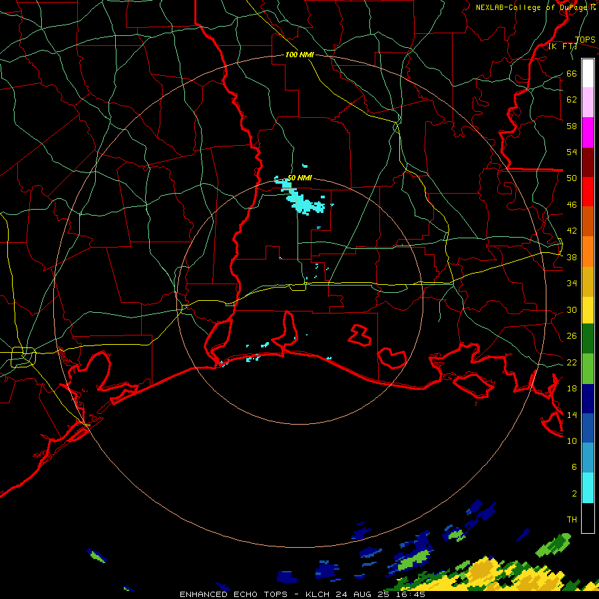This screenshot has height=599, width=599.
Task: Click the TH legend label
Action: coord(572,520)
